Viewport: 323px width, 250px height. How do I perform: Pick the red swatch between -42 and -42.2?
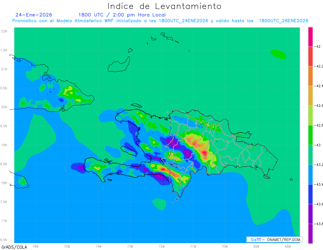pyautogui.click(x=310, y=56)
